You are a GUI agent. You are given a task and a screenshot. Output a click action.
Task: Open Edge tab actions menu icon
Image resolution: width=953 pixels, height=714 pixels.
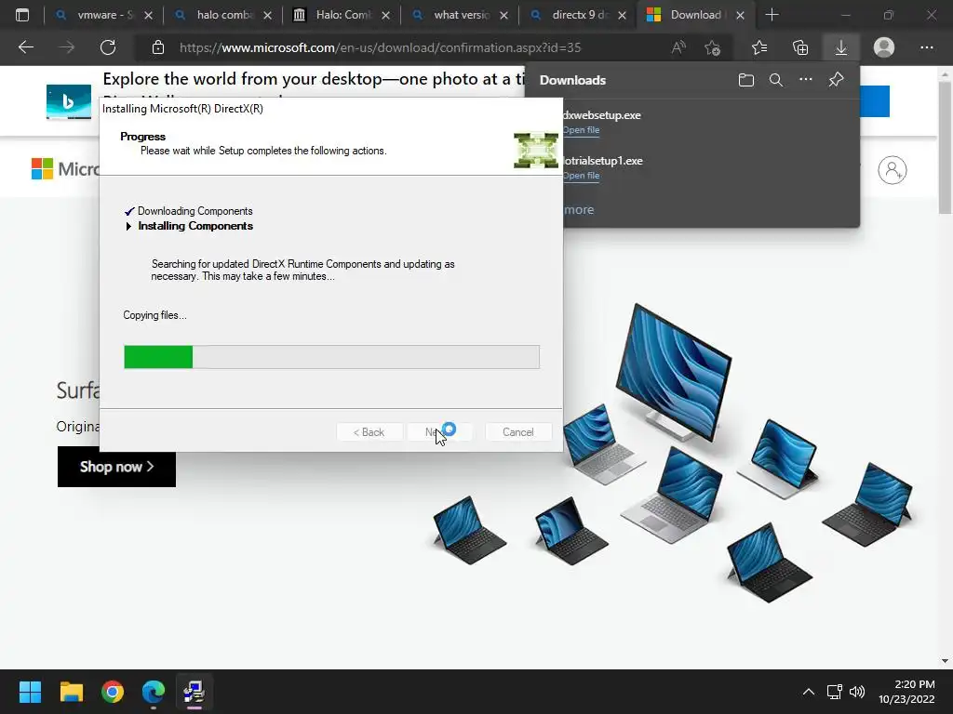(x=22, y=15)
